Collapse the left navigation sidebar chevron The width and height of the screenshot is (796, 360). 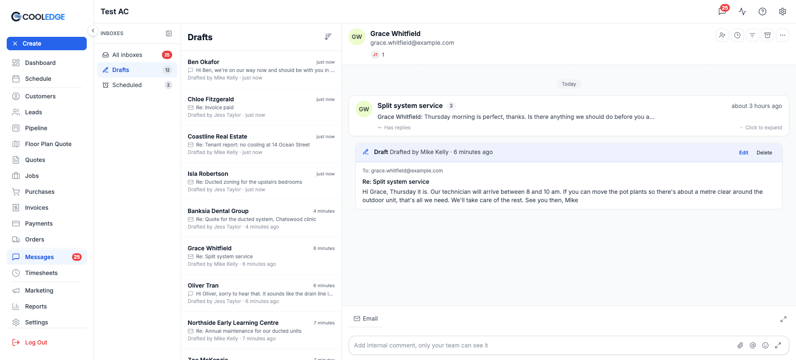pos(93,31)
